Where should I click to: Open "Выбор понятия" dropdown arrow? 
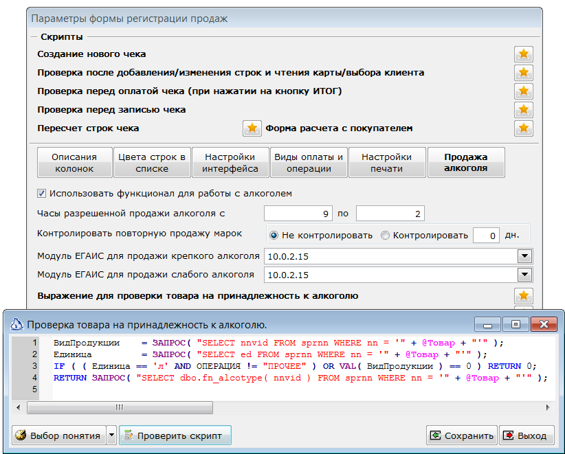point(112,435)
